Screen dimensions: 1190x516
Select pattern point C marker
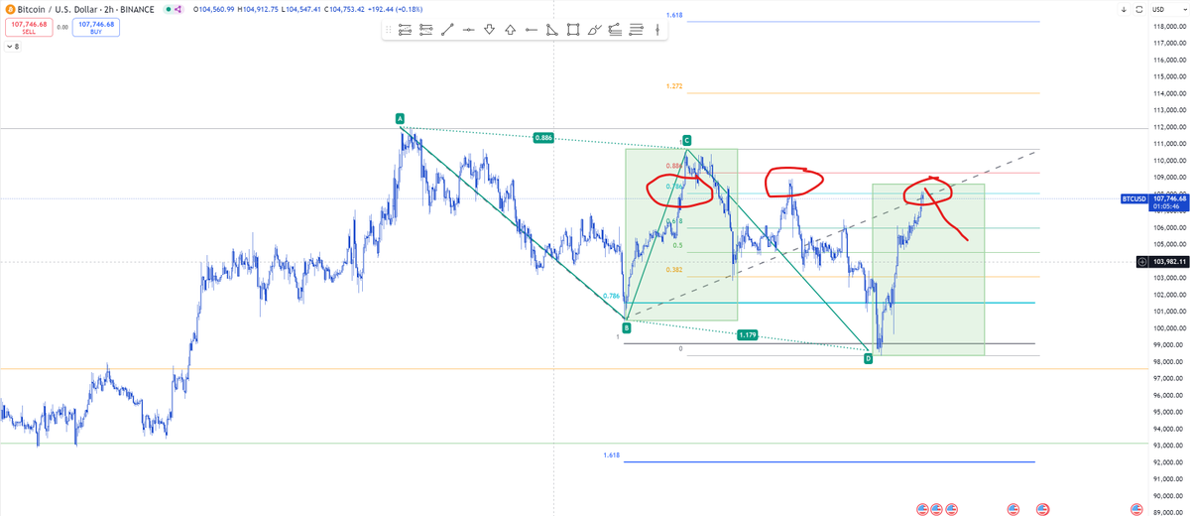(x=686, y=141)
